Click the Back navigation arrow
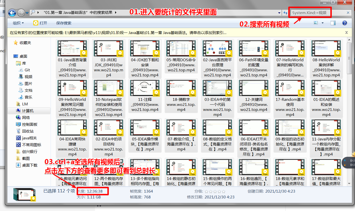The image size is (355, 211). pyautogui.click(x=12, y=13)
